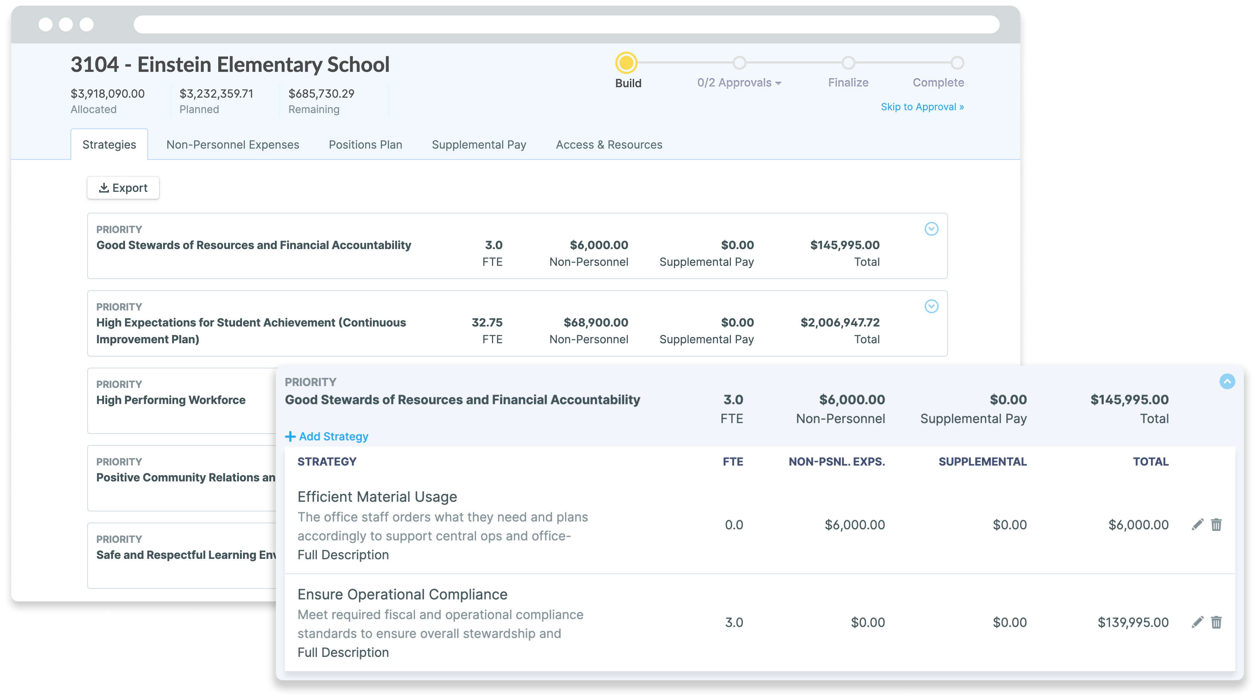Click the Export button

tap(123, 188)
